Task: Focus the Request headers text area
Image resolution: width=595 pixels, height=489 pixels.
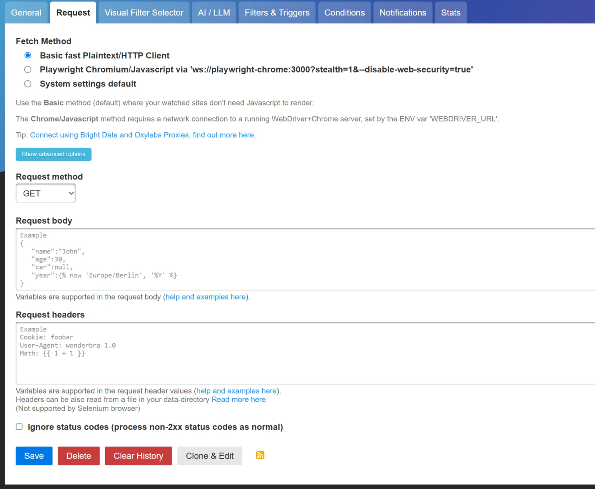Action: click(x=305, y=353)
